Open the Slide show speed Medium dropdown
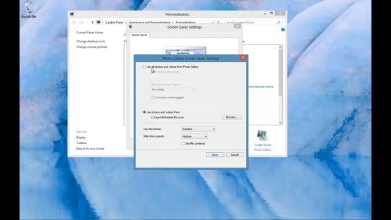The image size is (391, 220). click(x=194, y=136)
